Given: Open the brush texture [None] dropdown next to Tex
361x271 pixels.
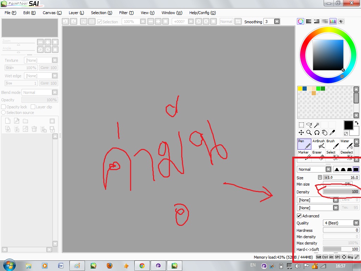Looking at the screenshot, I should (336, 207).
